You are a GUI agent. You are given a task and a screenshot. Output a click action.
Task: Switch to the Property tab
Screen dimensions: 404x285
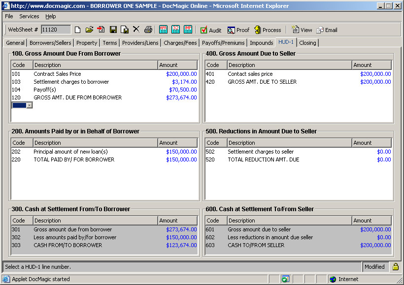87,43
